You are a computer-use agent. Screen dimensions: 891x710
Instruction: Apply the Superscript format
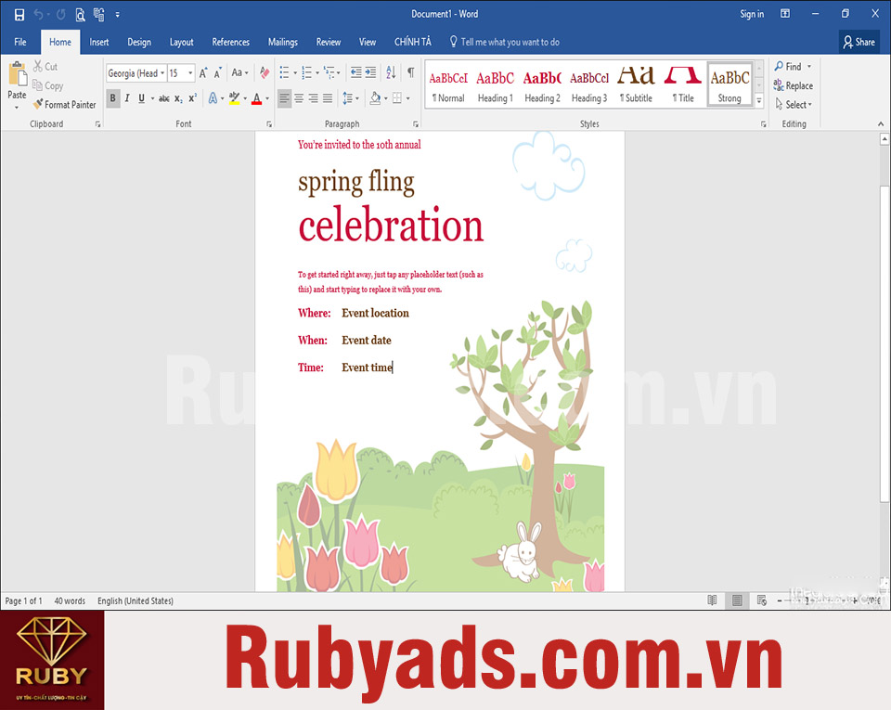click(x=193, y=98)
